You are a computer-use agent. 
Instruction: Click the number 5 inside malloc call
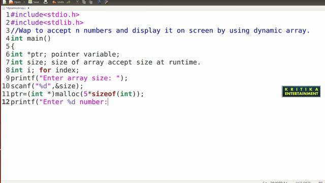tap(85, 94)
